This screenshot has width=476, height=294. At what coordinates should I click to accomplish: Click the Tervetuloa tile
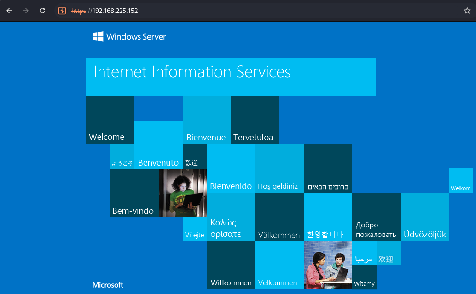click(x=255, y=120)
